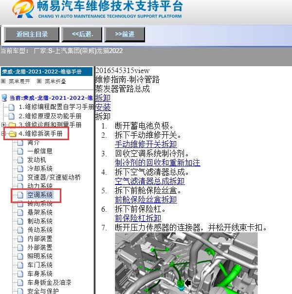Select the 空调系统 tree item
Viewport: 292px width, 294px height.
tap(40, 195)
